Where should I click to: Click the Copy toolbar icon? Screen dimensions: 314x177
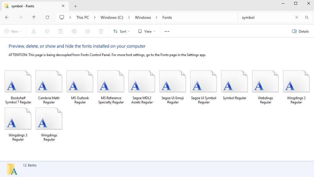point(47,31)
